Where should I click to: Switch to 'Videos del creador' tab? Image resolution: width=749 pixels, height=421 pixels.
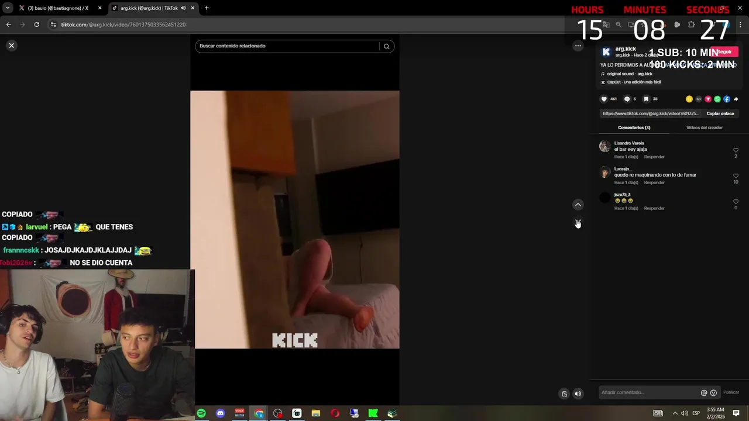click(x=704, y=127)
